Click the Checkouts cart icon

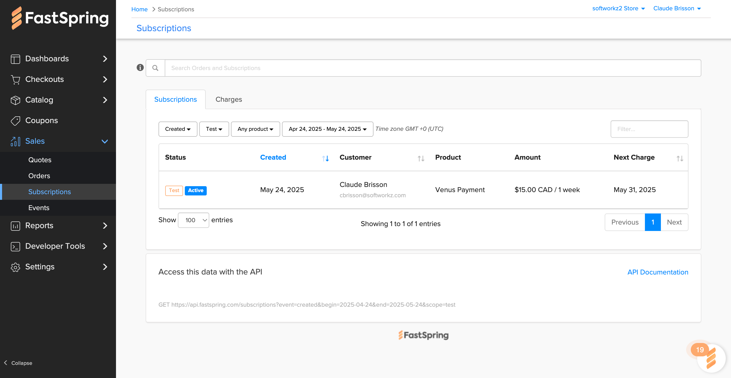coord(15,80)
